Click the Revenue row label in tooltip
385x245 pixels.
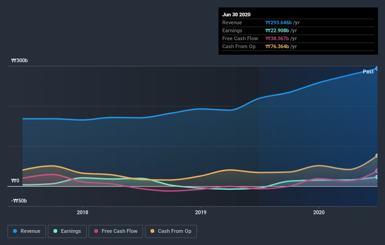tap(232, 22)
